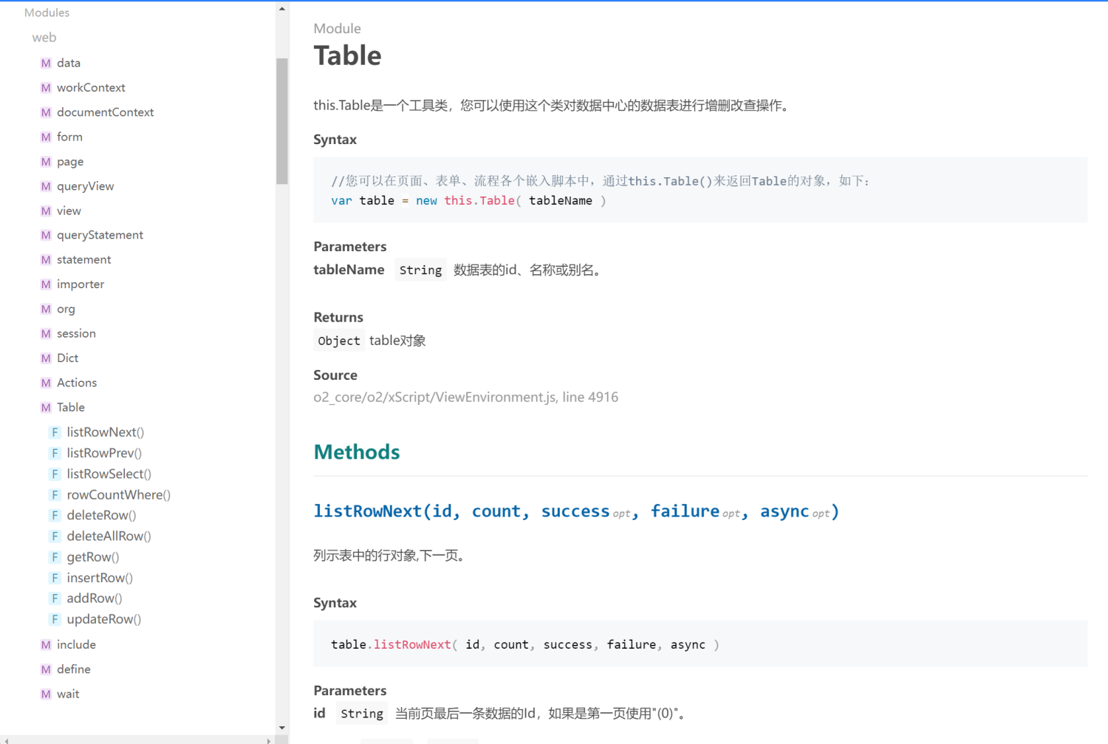Click the M icon beside Dict
Viewport: 1108px width, 744px height.
[x=46, y=358]
